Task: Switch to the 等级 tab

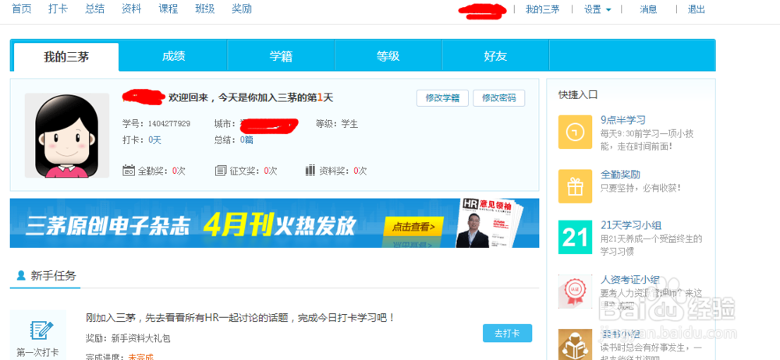Action: (388, 56)
